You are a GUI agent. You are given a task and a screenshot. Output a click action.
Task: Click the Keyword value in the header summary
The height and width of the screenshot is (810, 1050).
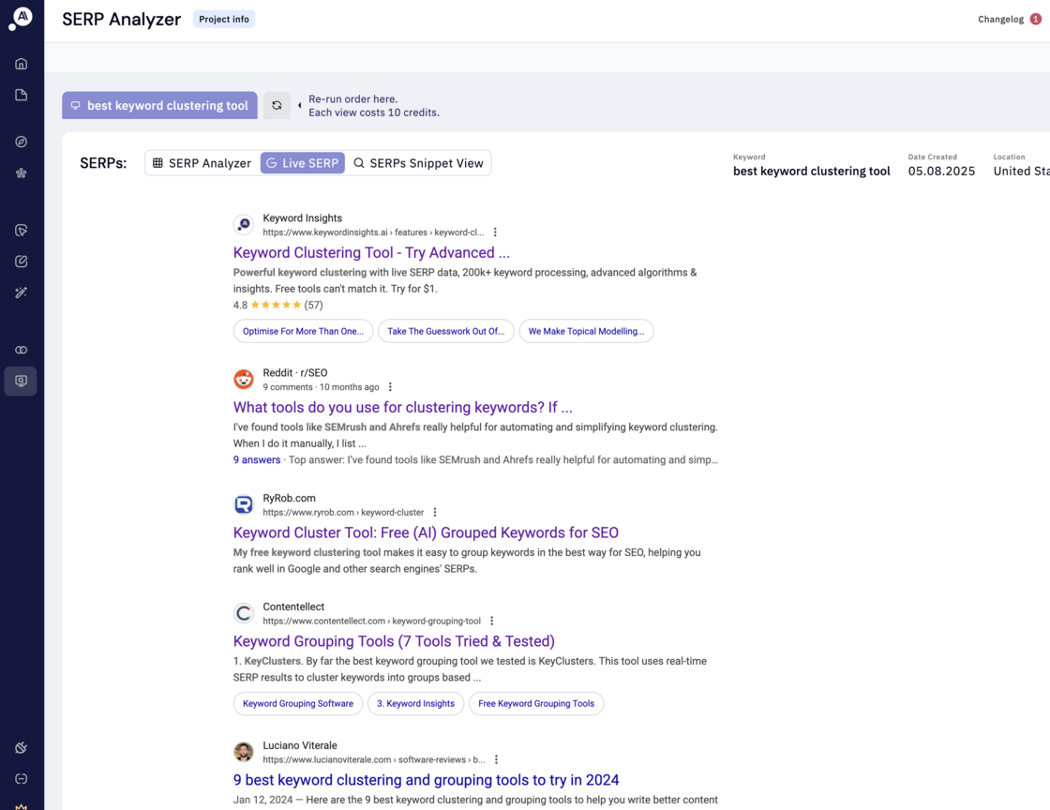click(812, 171)
